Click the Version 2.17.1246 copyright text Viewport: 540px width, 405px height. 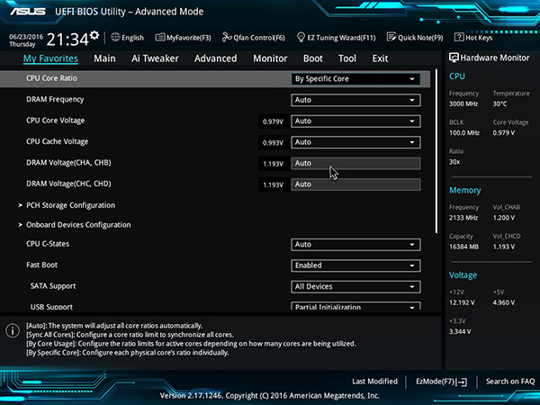coord(270,395)
